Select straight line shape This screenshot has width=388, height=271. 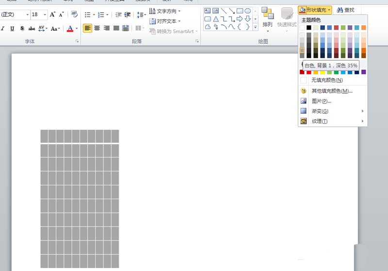point(224,11)
